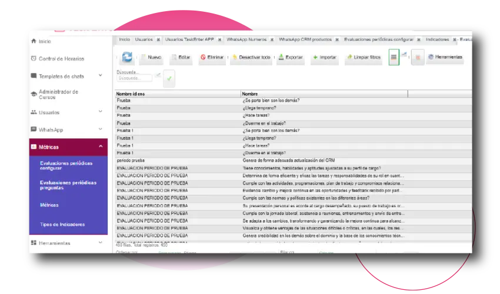Open Tipos de Indicadores submenu link
The image size is (500, 294).
(62, 225)
